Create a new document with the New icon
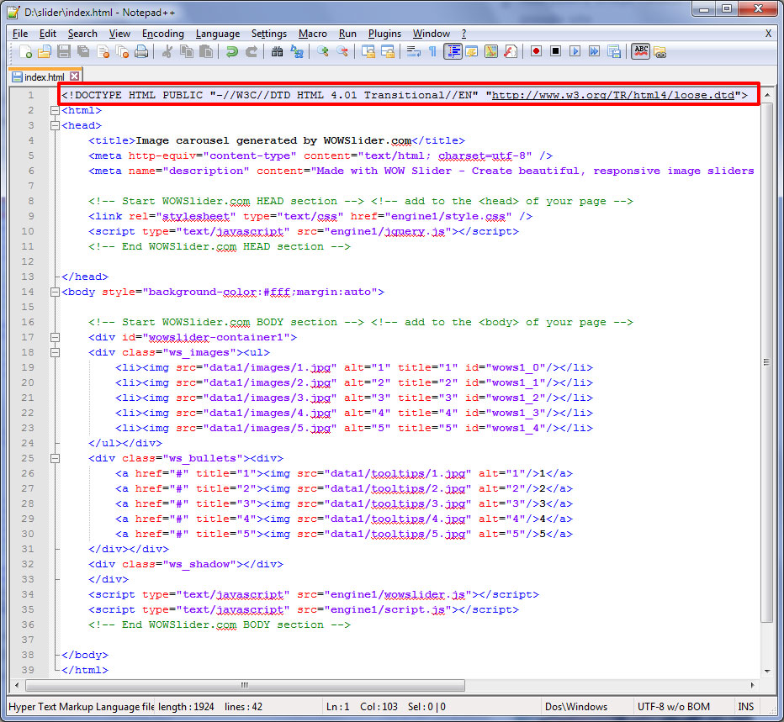This screenshot has height=722, width=784. point(25,51)
